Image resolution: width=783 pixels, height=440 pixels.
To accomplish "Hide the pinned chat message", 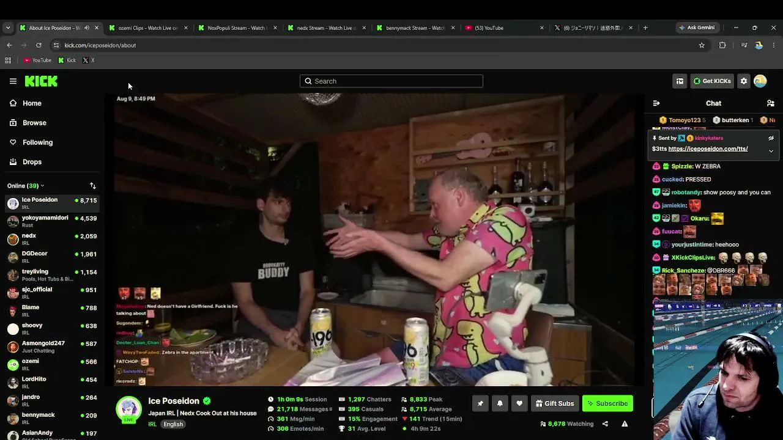I will click(x=771, y=138).
